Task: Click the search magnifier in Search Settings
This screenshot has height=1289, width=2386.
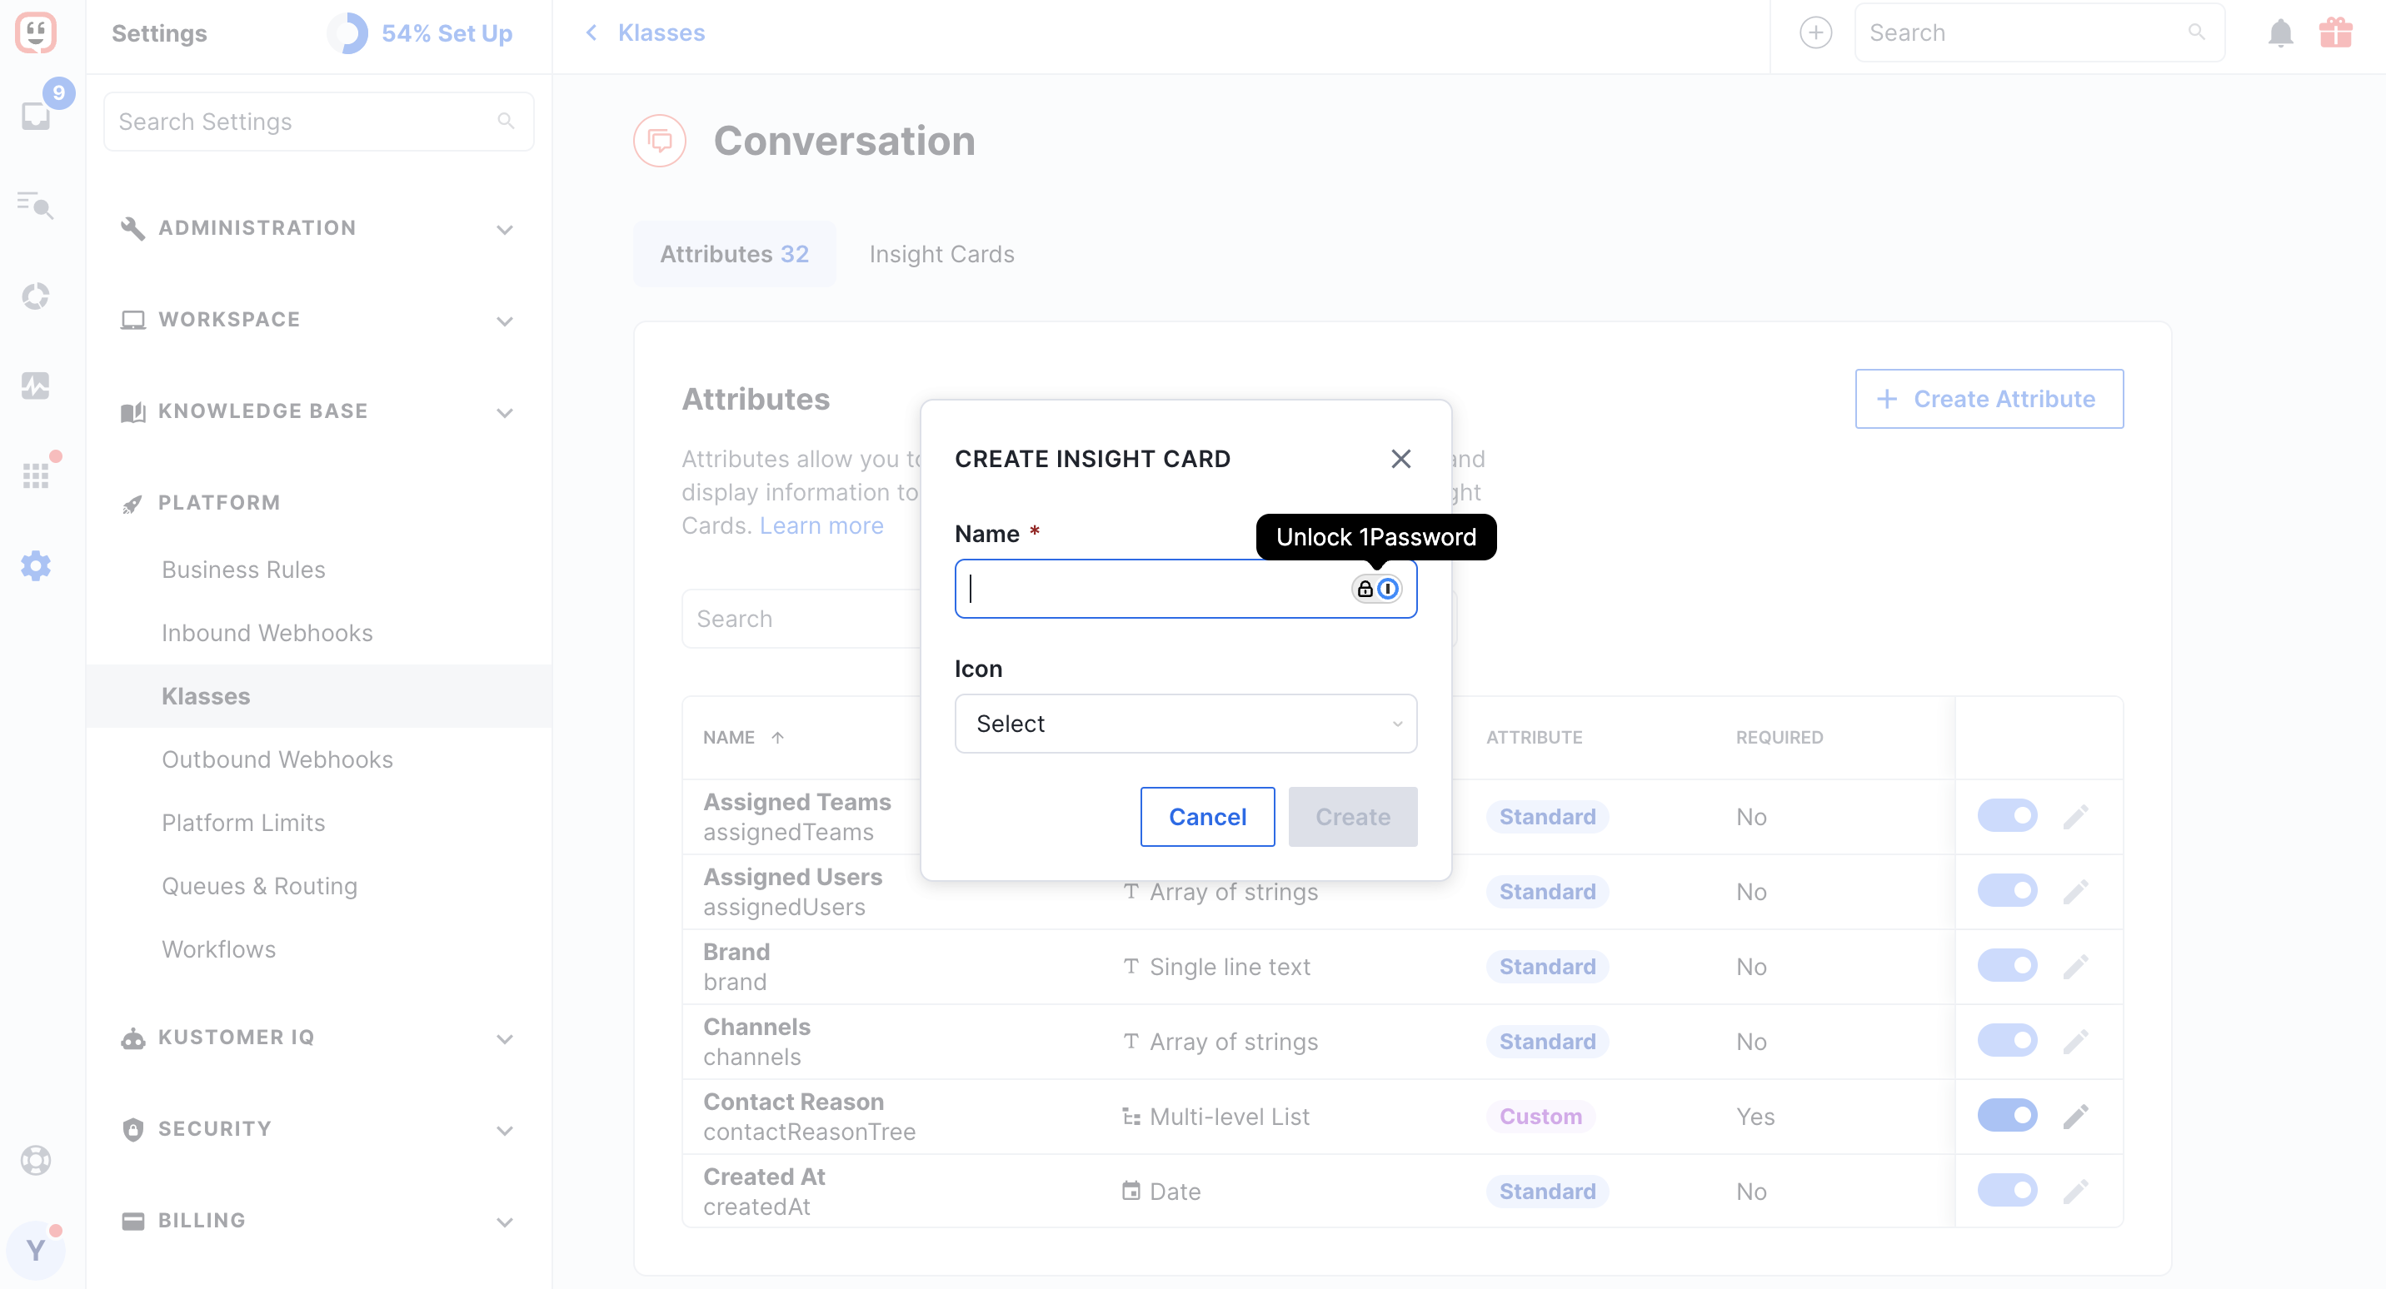Action: 506,122
